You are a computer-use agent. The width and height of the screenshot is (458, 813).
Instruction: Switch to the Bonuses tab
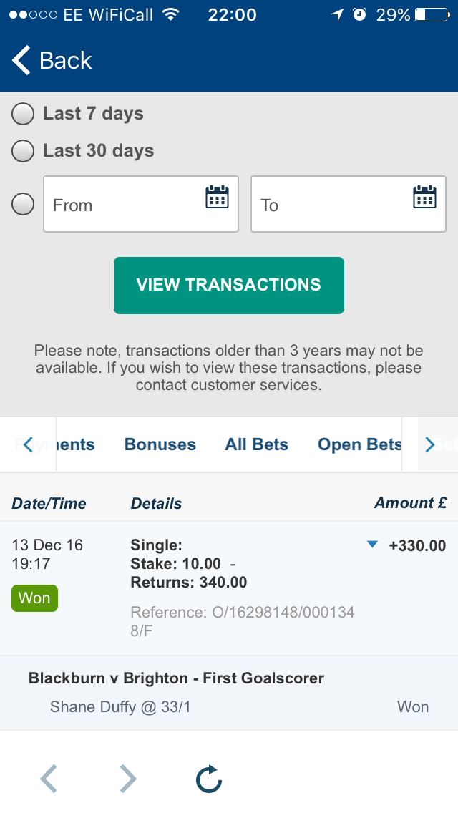[160, 444]
